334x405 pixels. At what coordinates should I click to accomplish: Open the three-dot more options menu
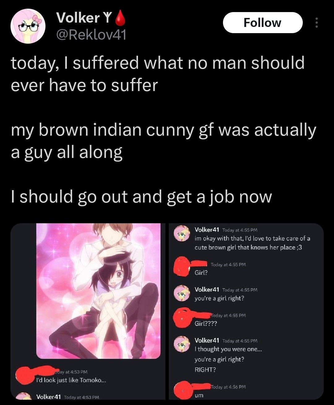[316, 23]
